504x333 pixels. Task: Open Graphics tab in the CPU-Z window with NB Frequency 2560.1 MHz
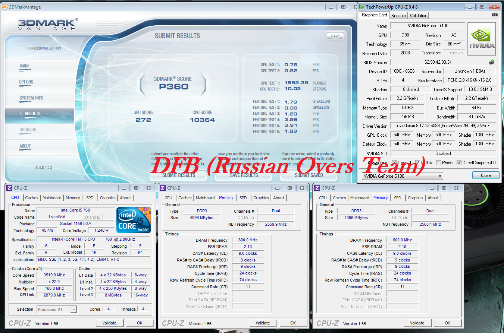pyautogui.click(x=416, y=198)
